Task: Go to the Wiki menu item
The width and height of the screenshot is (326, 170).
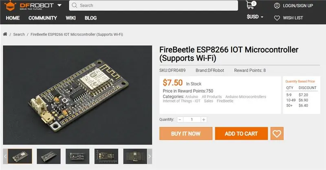Action: point(70,18)
